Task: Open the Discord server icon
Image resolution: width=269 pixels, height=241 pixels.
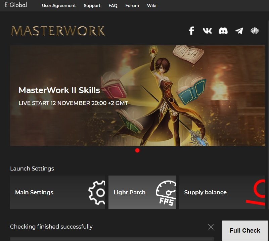Action: pos(223,31)
